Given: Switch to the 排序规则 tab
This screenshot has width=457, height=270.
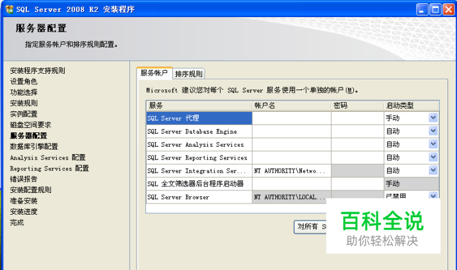Looking at the screenshot, I should pos(189,74).
